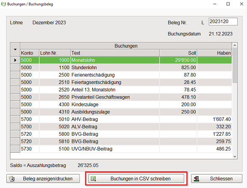Image resolution: width=247 pixels, height=188 pixels.
Task: Click the Konto cell 5730
Action: 30,149
